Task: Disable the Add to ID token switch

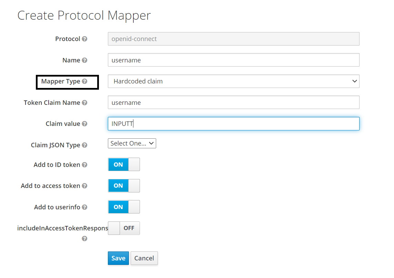Action: [124, 165]
